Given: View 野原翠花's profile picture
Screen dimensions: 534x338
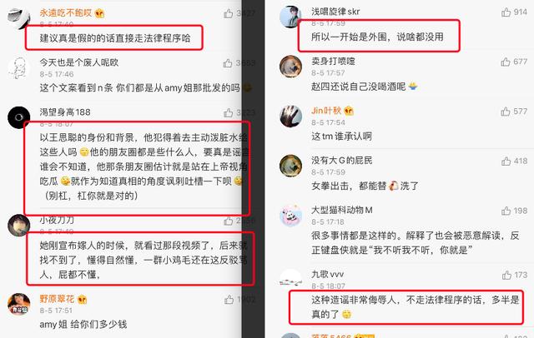Looking at the screenshot, I should (18, 304).
